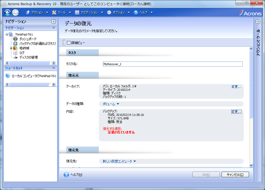The width and height of the screenshot is (265, 190).
Task: Click the navigation tree horizontal scrollbar thumb
Action: (29, 63)
